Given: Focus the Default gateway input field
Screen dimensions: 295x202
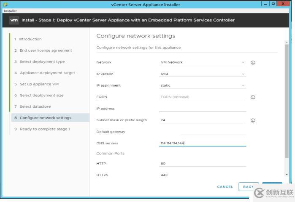Looking at the screenshot, I should [x=214, y=132].
